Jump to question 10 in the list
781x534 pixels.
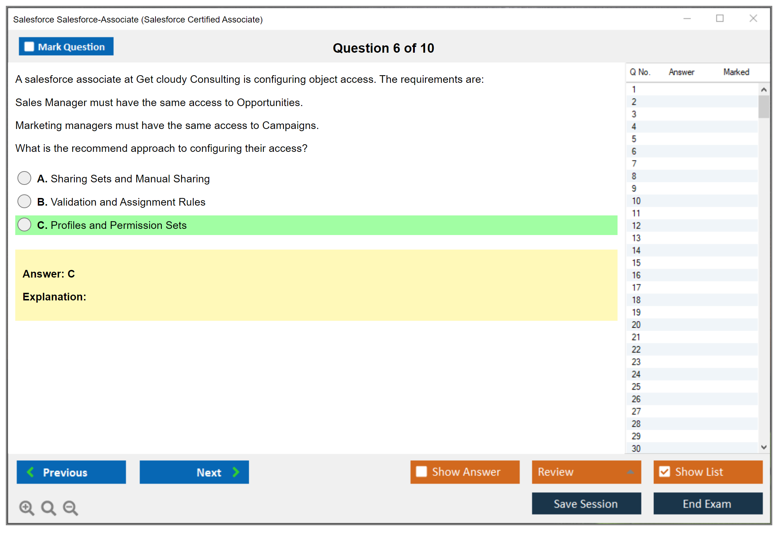636,201
